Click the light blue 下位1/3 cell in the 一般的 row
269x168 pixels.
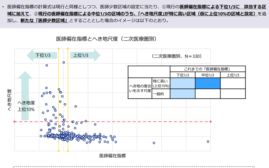[x=182, y=94]
